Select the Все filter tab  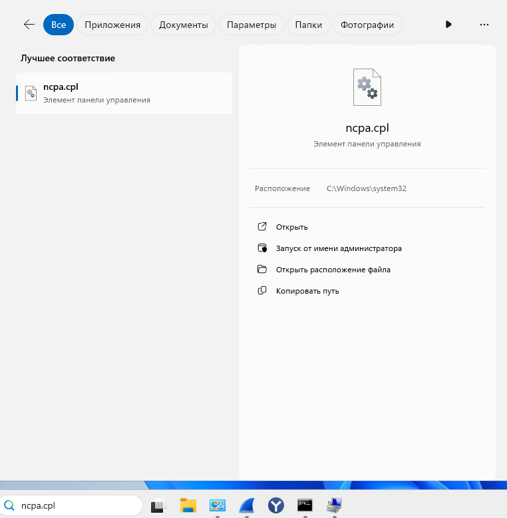click(59, 25)
